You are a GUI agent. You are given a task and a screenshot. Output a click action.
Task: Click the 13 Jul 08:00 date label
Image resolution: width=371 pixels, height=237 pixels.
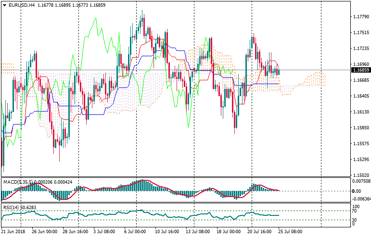tap(198, 232)
